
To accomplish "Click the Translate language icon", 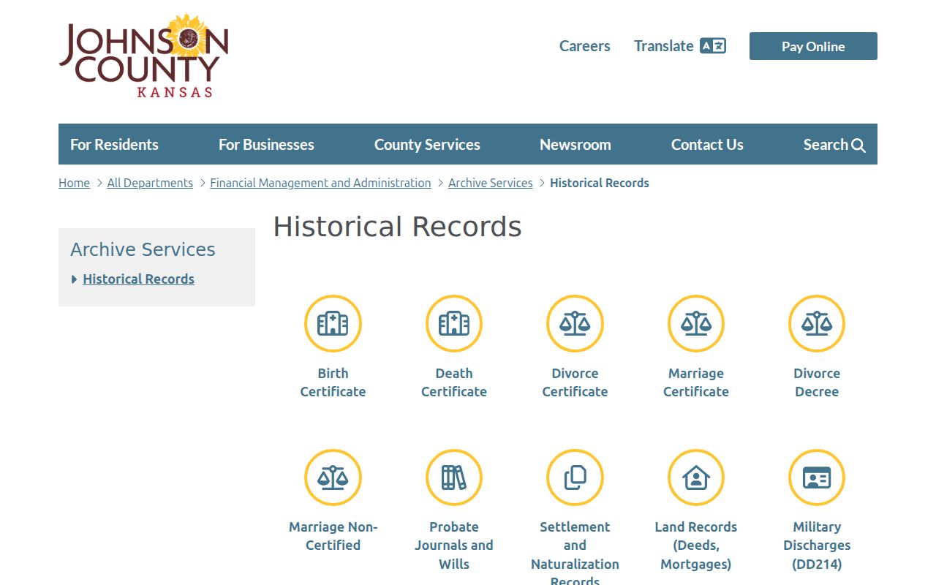I will (713, 46).
